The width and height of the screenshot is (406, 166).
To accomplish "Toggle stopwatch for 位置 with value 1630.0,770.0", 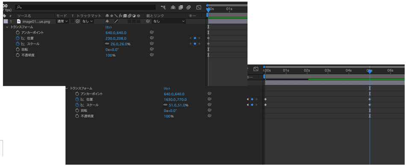I will (77, 99).
